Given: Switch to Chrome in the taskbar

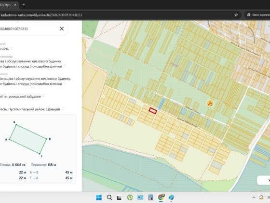Looking at the screenshot, I should tap(161, 197).
